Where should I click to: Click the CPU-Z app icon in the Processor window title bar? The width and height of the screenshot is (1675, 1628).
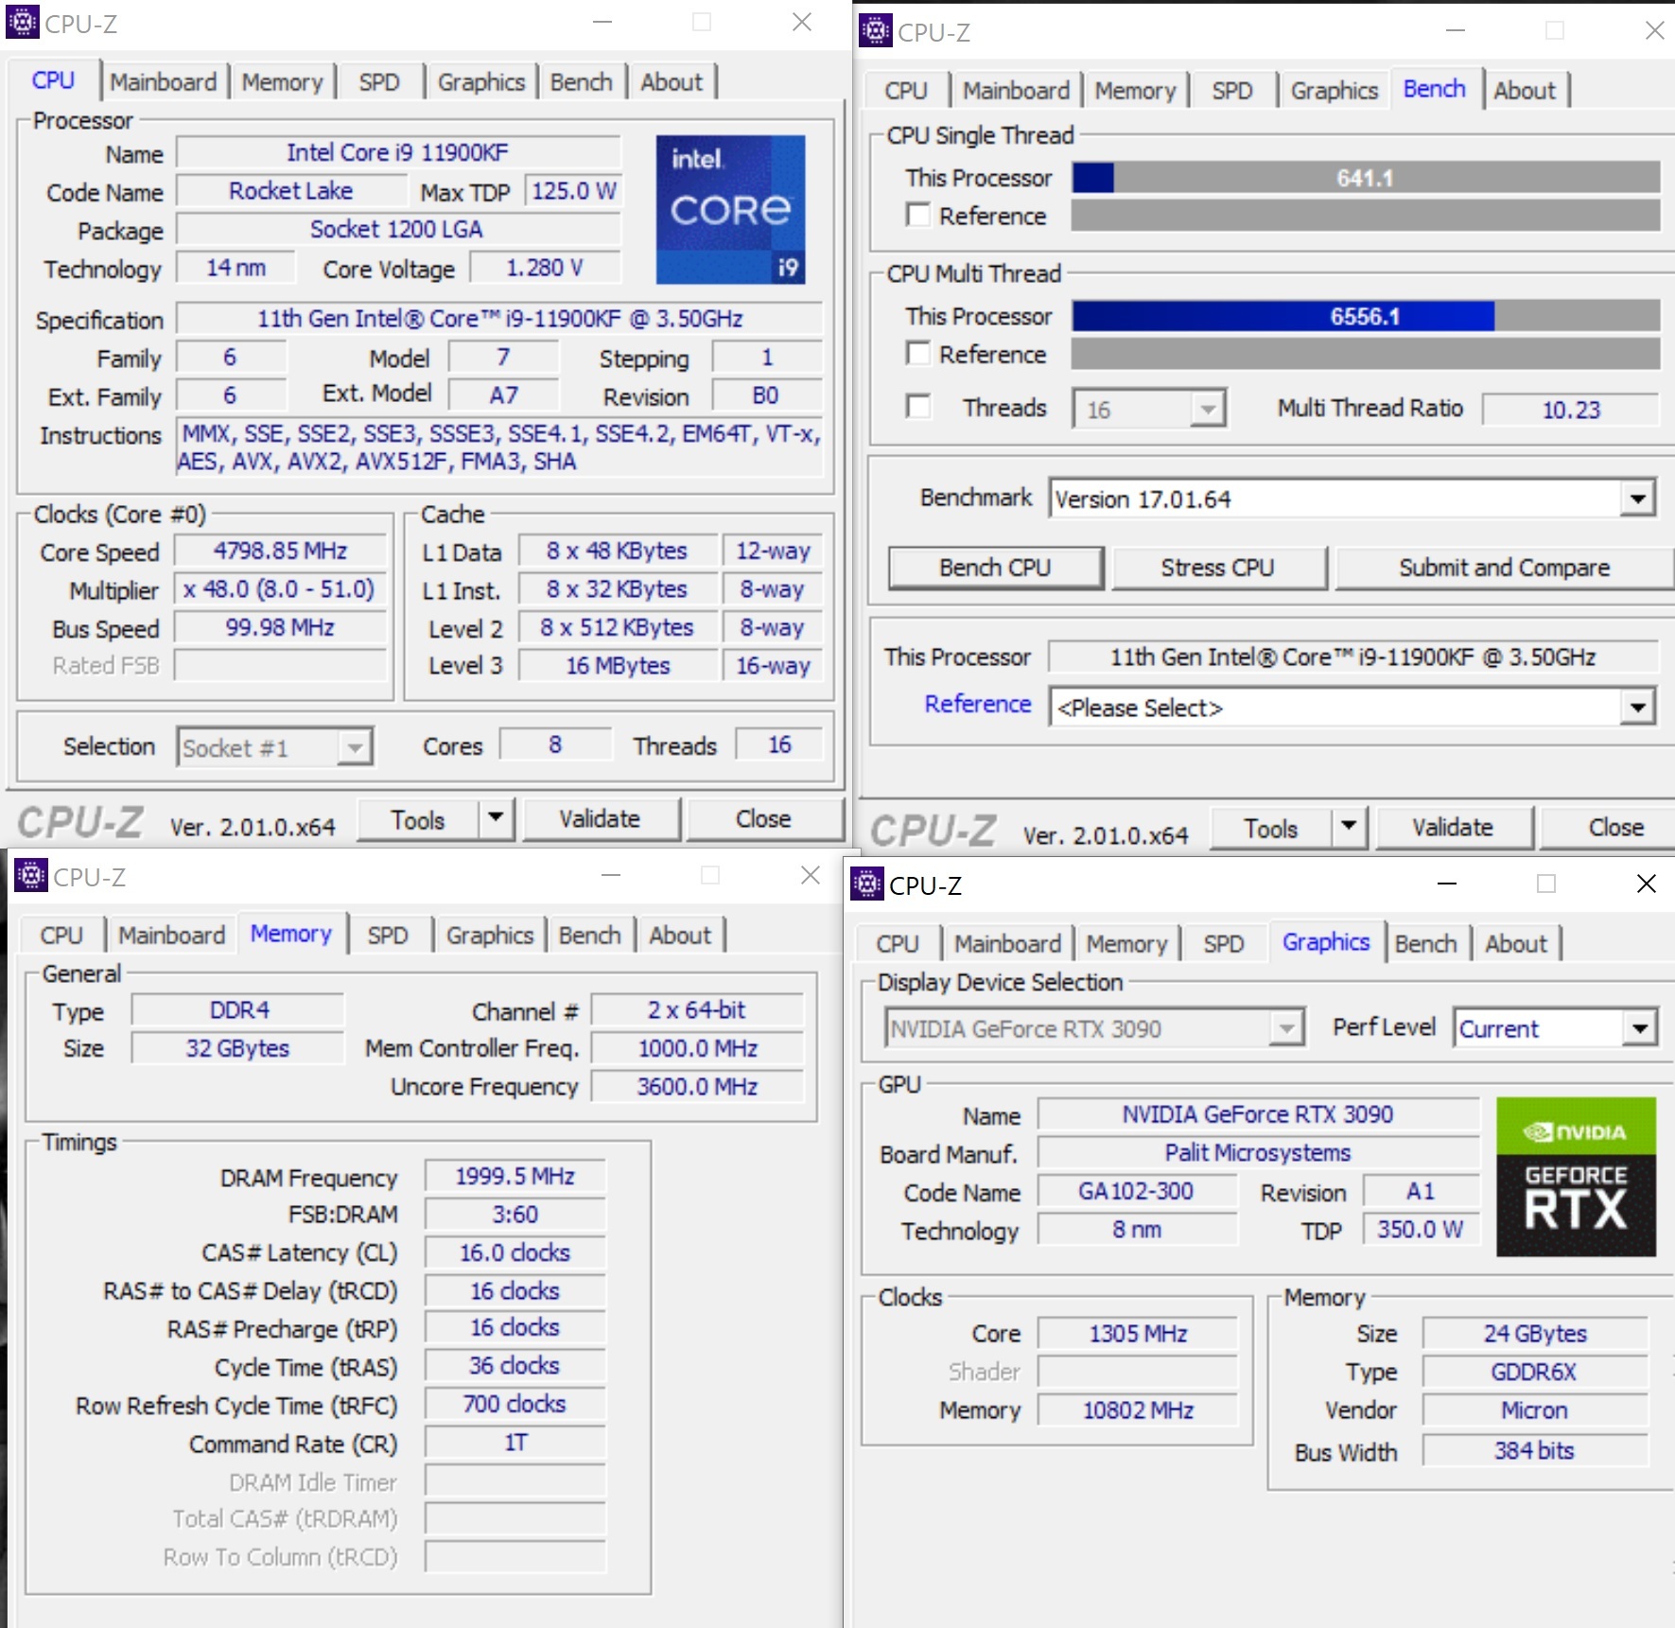click(22, 22)
